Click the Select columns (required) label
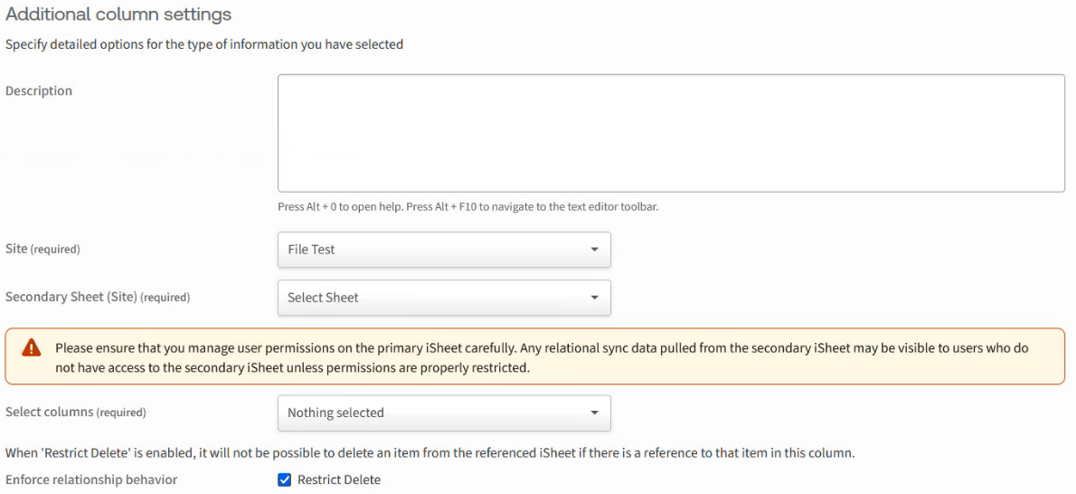The image size is (1076, 494). click(76, 412)
